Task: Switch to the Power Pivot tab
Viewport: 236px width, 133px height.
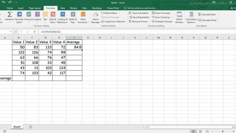Action: 113,8
